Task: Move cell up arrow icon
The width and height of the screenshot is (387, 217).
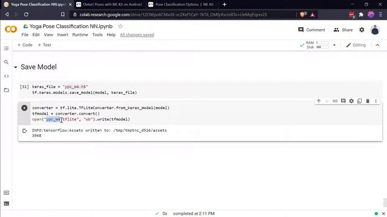Action: [319, 101]
